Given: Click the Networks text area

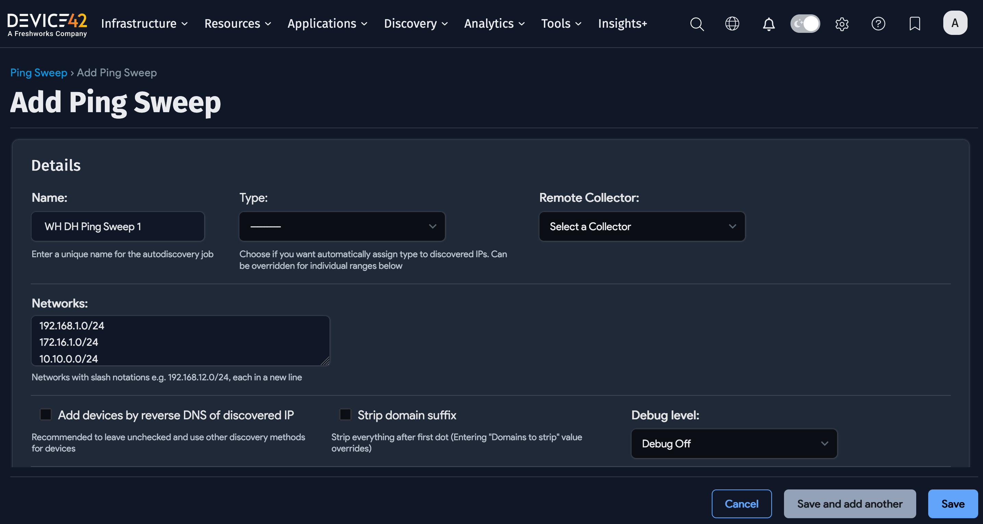Looking at the screenshot, I should [180, 340].
